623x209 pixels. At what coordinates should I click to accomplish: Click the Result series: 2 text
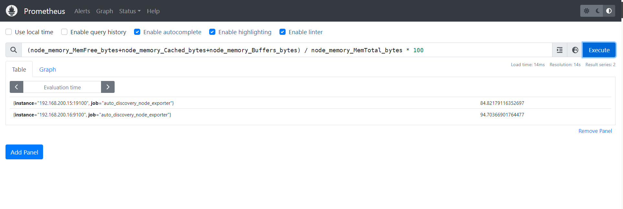click(x=600, y=65)
